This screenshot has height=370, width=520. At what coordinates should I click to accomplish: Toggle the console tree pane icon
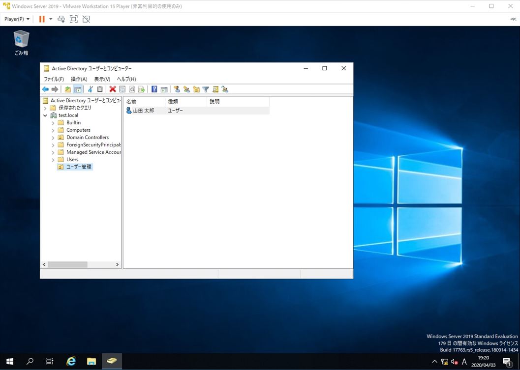pos(78,89)
